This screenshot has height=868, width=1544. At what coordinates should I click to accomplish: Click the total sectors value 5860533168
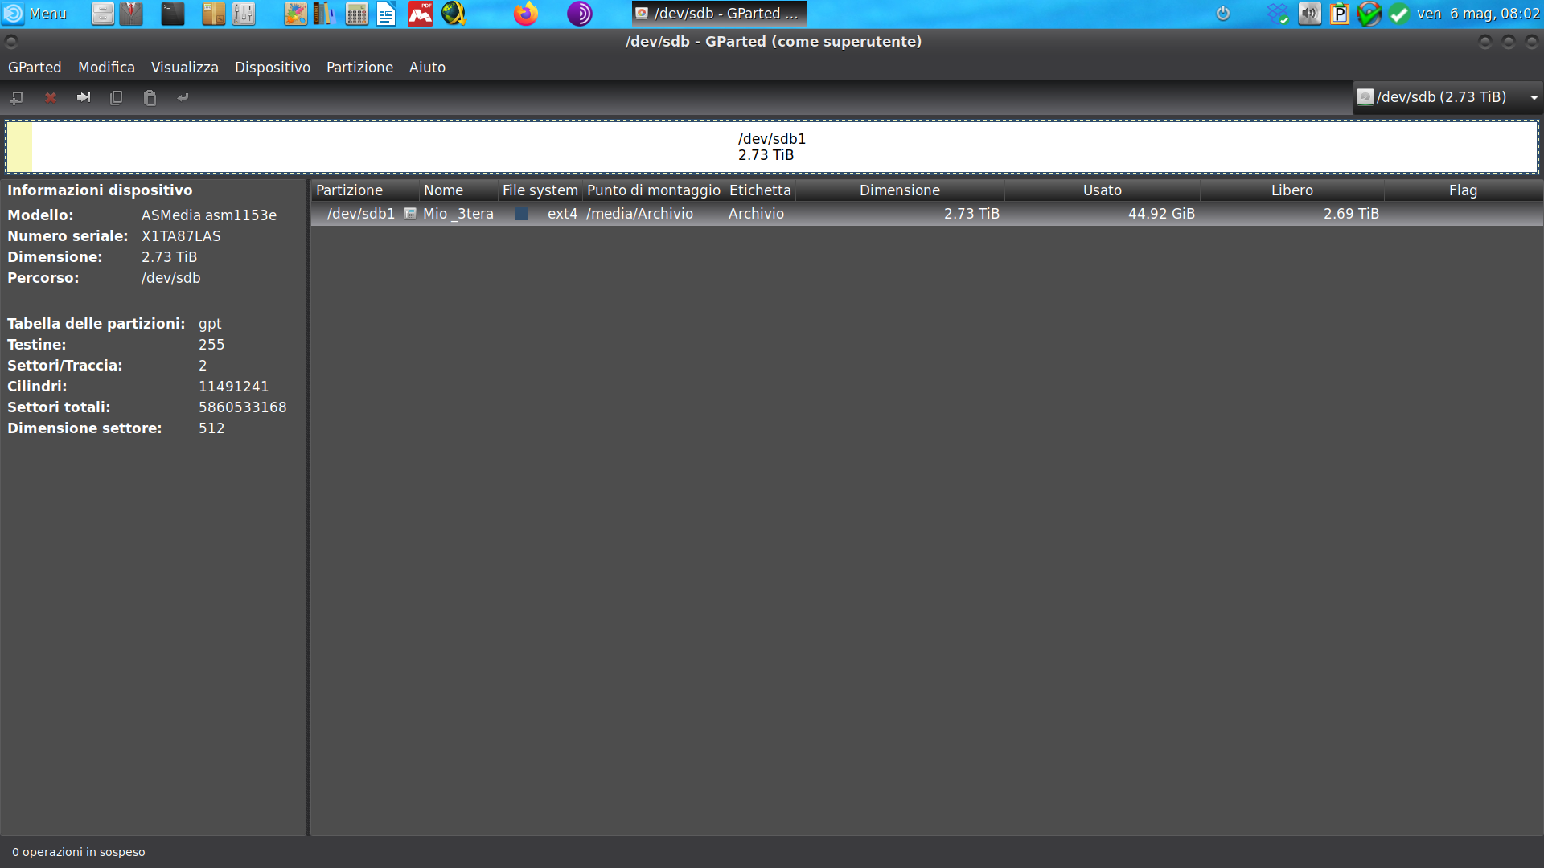243,407
